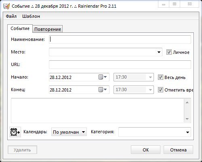Click into the URL input field
202x162 pixels.
[x=120, y=64]
